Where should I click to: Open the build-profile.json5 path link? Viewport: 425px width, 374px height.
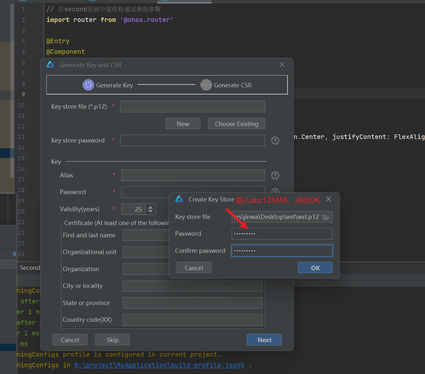point(159,365)
